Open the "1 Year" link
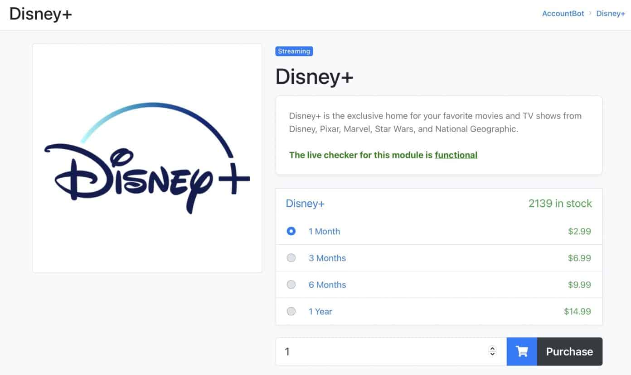The width and height of the screenshot is (631, 375). 320,311
